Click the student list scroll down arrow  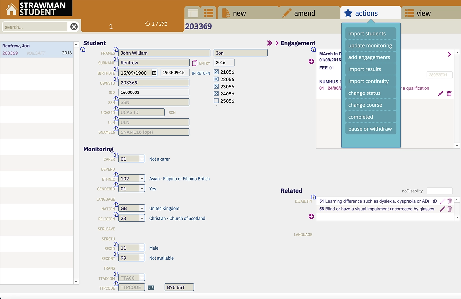76,282
